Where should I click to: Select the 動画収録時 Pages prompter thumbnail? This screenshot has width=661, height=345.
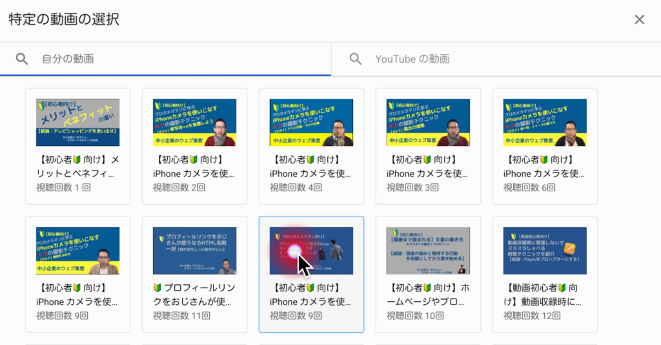coord(545,251)
